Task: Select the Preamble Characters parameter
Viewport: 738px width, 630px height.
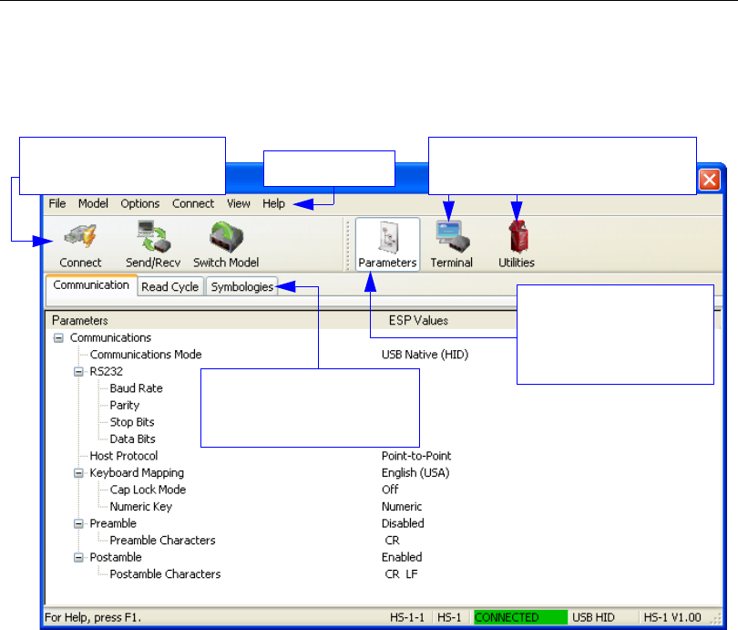Action: coord(162,541)
